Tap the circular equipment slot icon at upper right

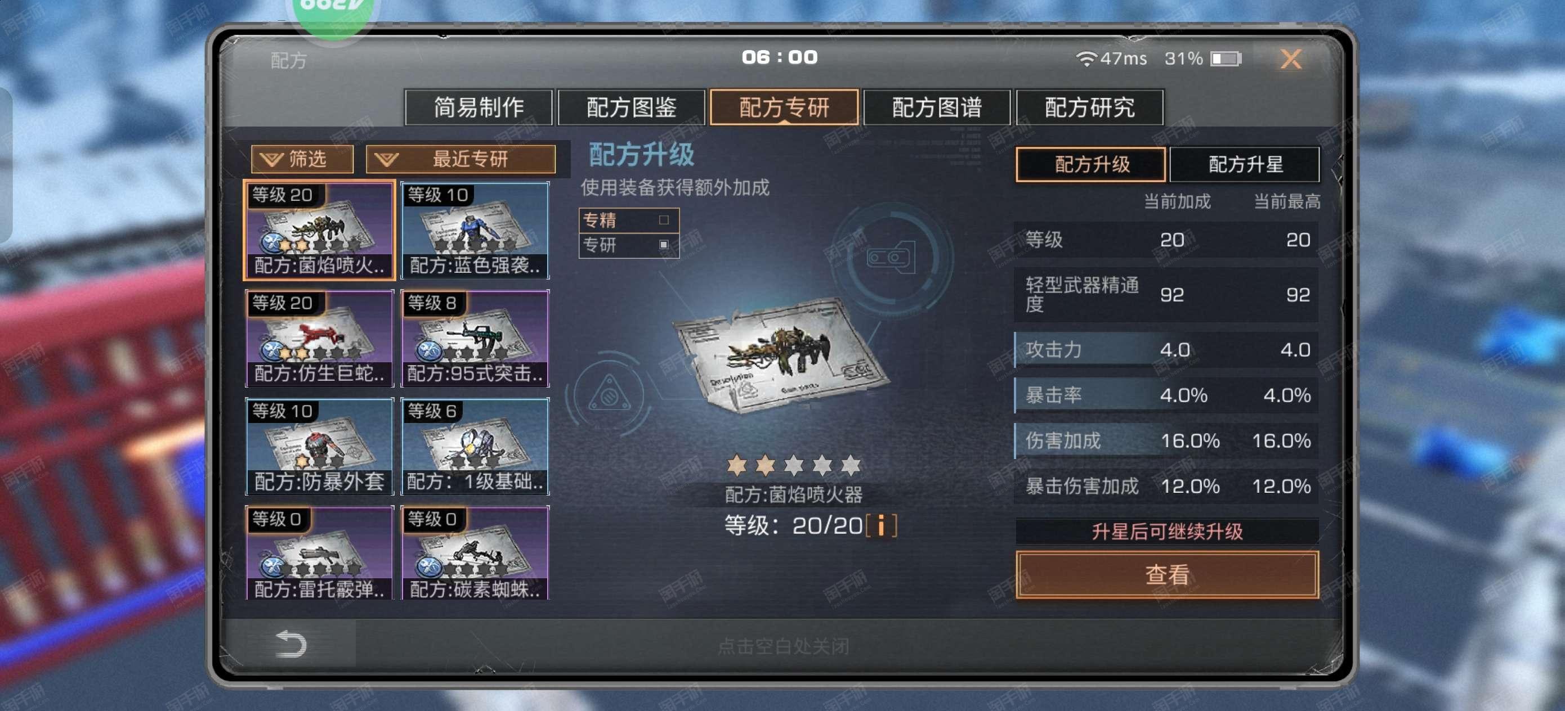(891, 258)
